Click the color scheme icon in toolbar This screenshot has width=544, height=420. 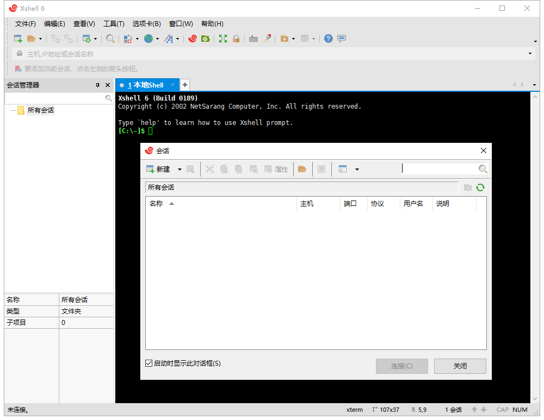(128, 39)
